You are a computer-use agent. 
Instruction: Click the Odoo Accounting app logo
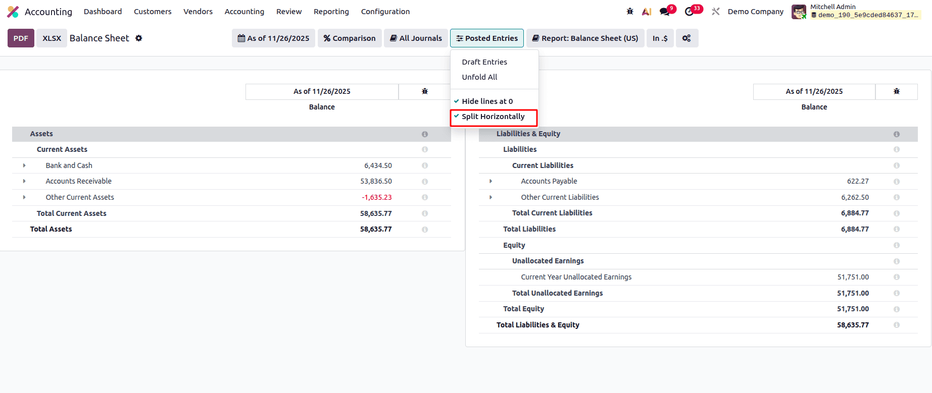(13, 12)
